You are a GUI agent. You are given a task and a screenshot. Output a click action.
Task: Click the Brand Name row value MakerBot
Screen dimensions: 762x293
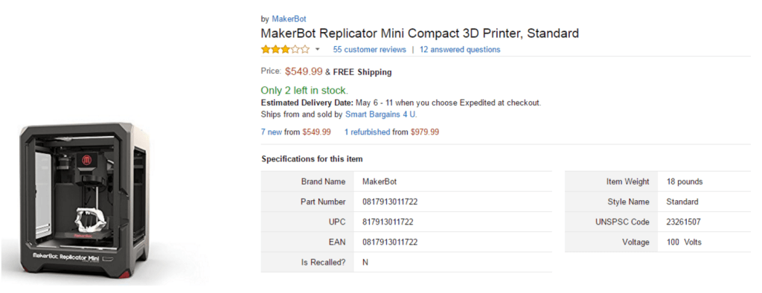(x=379, y=181)
